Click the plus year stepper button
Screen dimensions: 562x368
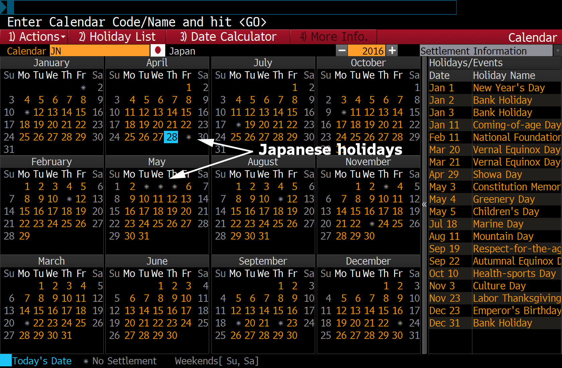point(392,51)
